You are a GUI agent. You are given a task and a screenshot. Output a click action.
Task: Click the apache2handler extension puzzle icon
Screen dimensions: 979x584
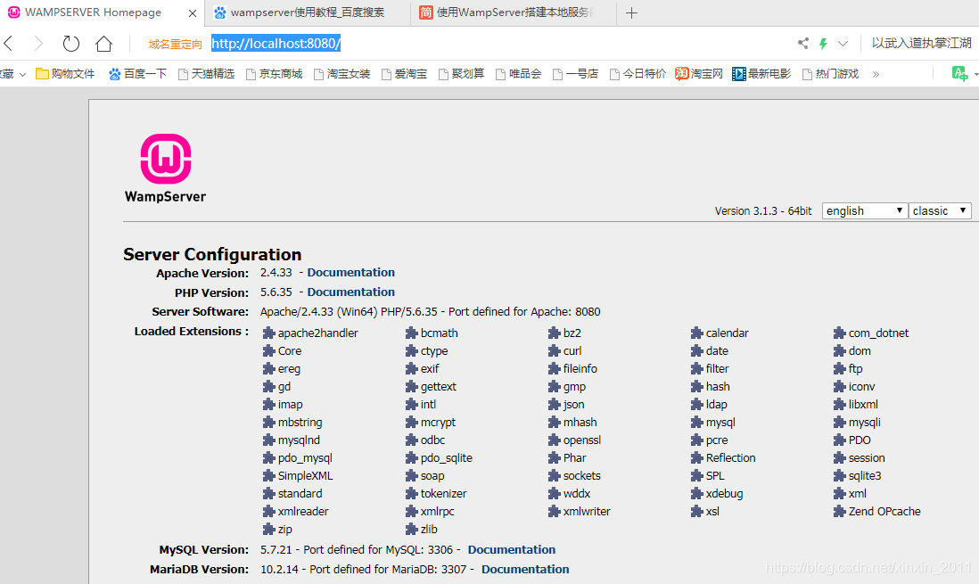268,333
